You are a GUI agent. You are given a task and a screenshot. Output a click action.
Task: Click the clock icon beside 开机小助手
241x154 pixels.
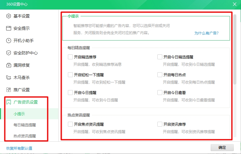[9, 41]
